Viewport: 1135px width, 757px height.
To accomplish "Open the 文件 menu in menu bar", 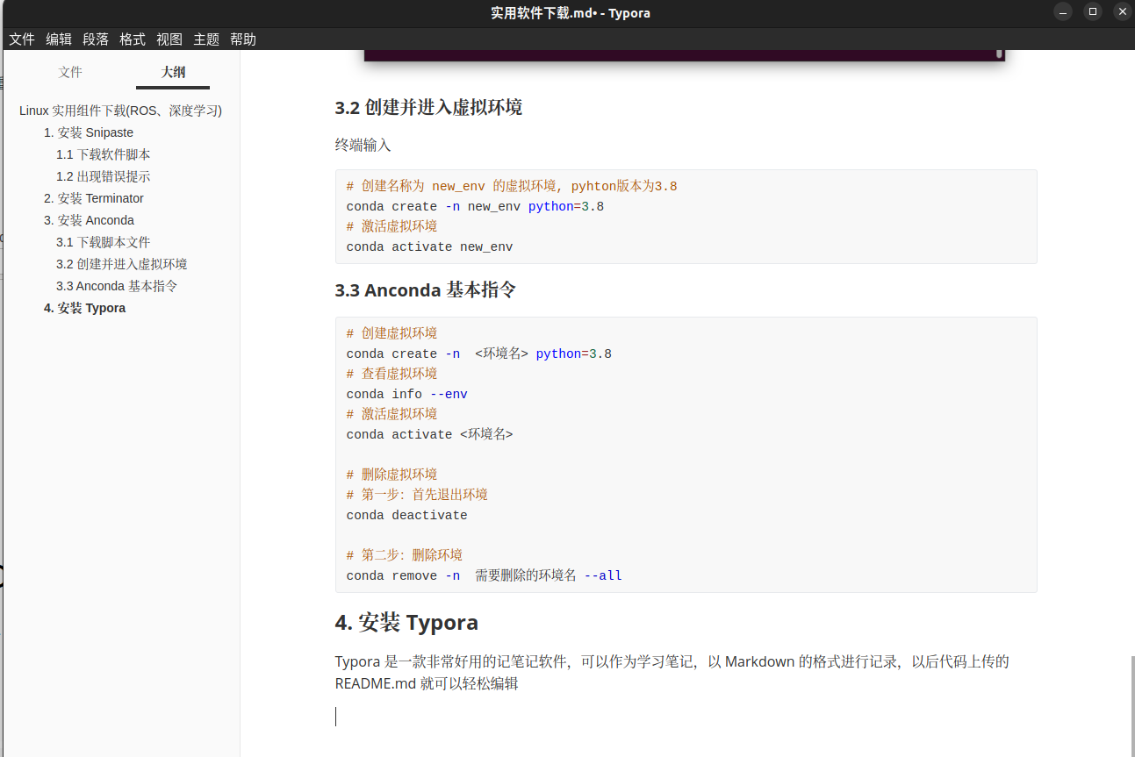I will (x=22, y=39).
